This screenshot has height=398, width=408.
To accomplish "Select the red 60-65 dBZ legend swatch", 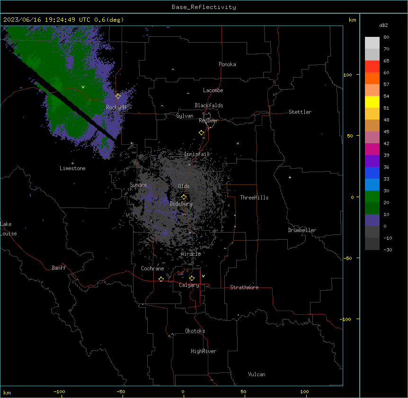I will coord(372,67).
